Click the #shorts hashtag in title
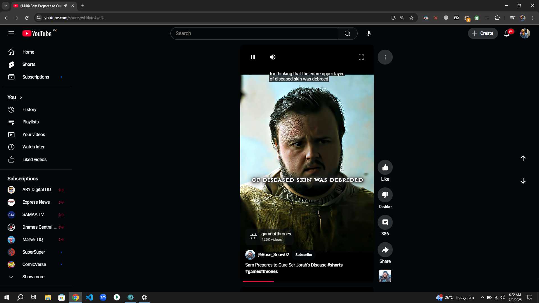Screen dimensions: 539x303 (335, 265)
